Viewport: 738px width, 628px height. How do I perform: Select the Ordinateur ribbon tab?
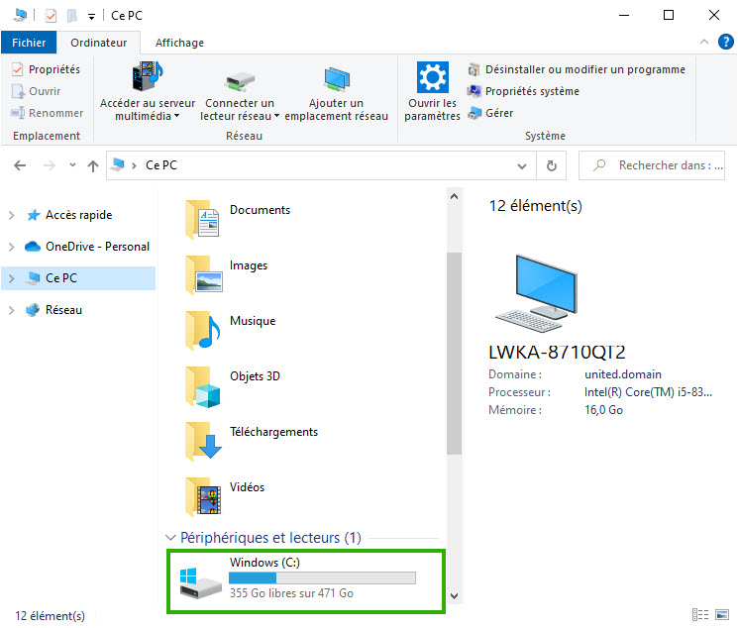pos(98,43)
